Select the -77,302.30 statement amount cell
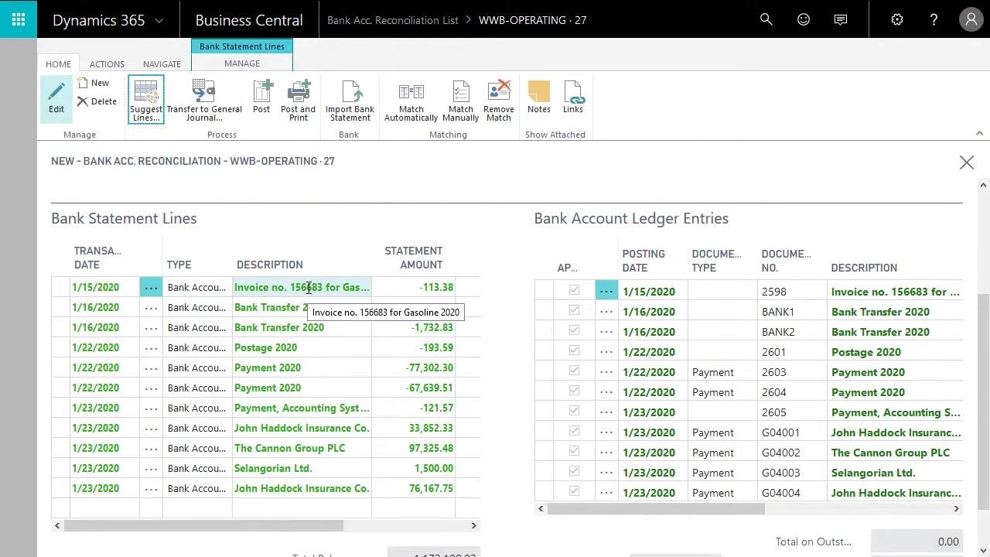Image resolution: width=990 pixels, height=557 pixels. (413, 367)
